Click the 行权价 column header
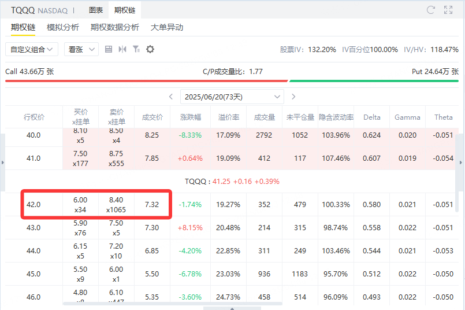Image resolution: width=465 pixels, height=310 pixels. coord(34,117)
